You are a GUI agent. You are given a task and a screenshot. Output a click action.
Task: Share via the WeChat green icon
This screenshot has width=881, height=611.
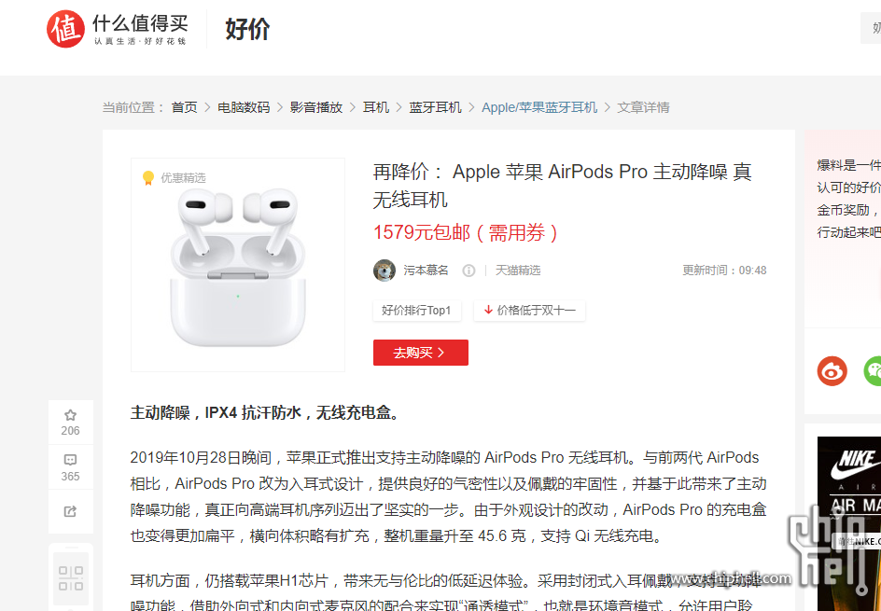[x=873, y=370]
